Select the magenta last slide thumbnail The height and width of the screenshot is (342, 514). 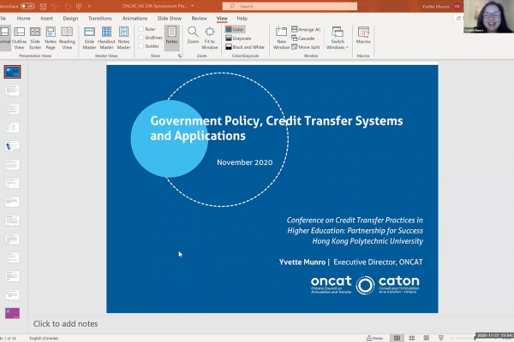pyautogui.click(x=12, y=313)
